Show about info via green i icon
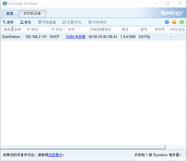 (x=182, y=22)
